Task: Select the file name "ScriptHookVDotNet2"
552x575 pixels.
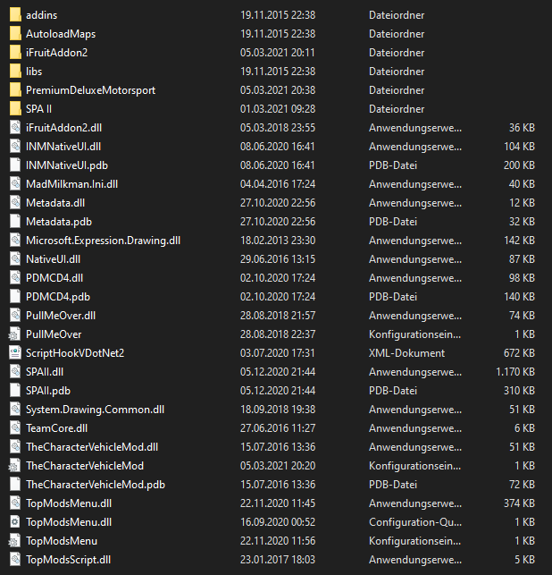Action: click(75, 353)
